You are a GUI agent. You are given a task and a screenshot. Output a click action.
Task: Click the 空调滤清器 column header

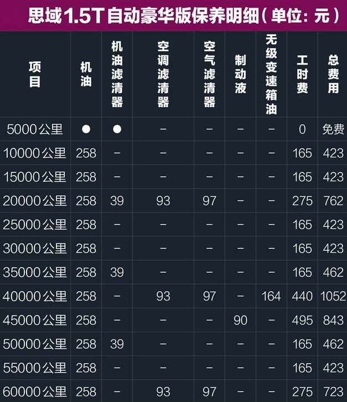[164, 74]
